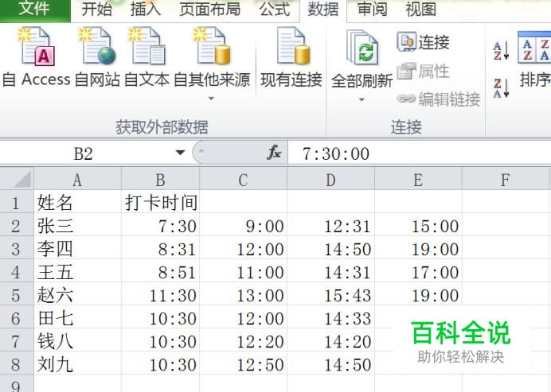Click cell with time 9:00
The image size is (551, 392).
pos(243,226)
